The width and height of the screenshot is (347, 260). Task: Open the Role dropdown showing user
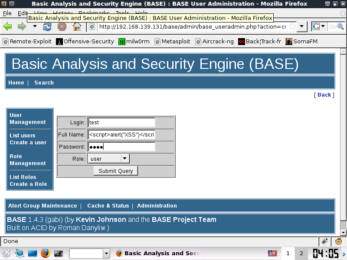[x=108, y=159]
